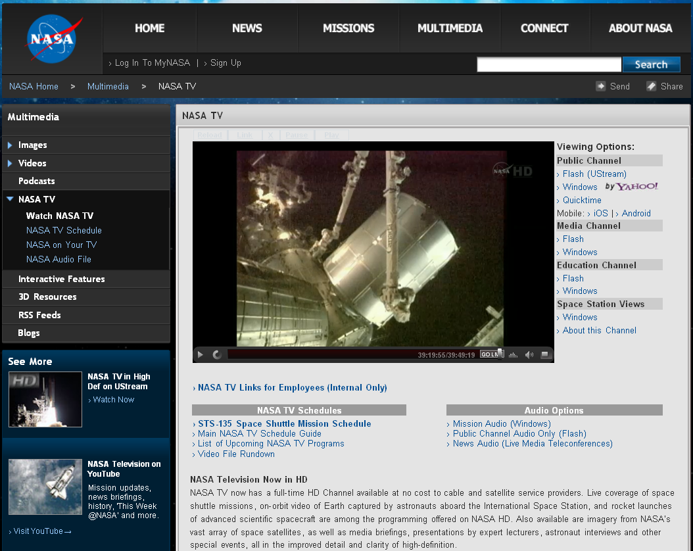Click the blue Search button
Screen dimensions: 693x551
coord(651,64)
